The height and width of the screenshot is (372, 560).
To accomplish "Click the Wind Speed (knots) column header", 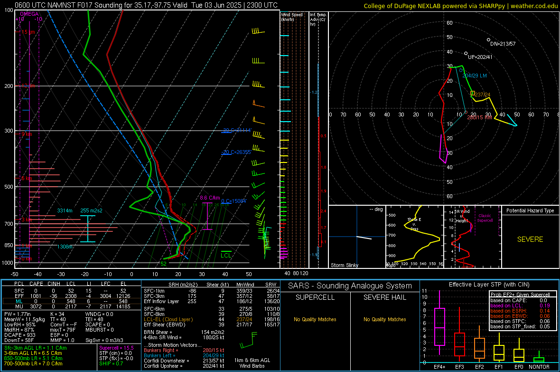I will [x=291, y=17].
